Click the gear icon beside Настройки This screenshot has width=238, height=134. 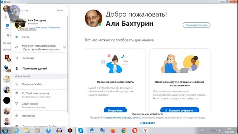click(x=16, y=116)
